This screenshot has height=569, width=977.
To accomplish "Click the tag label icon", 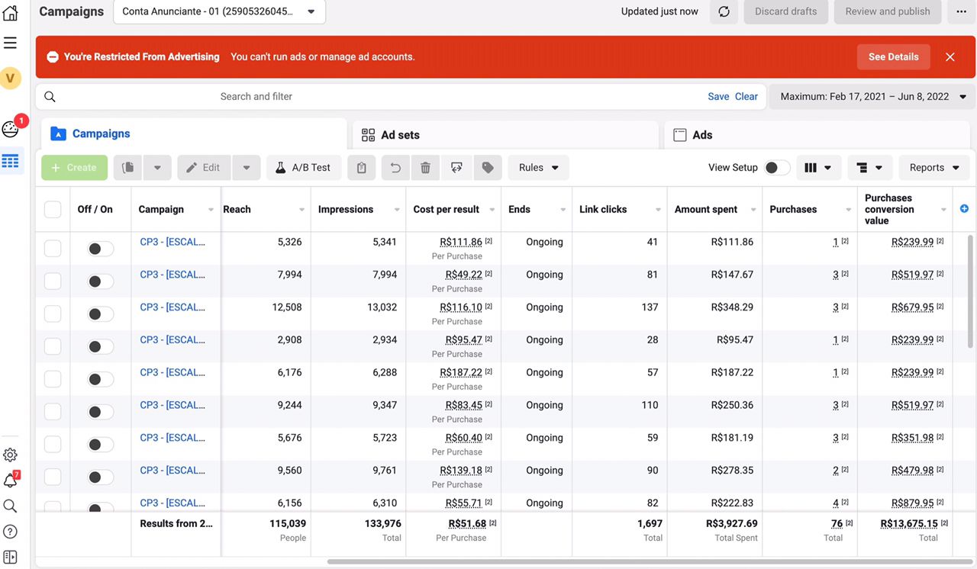I will 488,168.
